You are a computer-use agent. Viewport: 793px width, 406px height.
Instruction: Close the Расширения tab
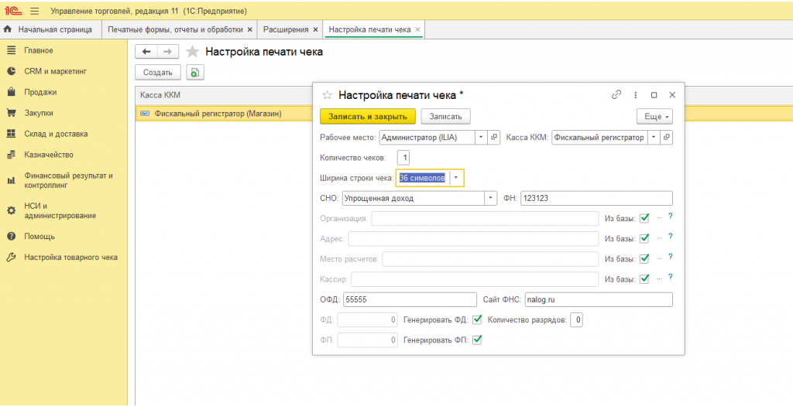(315, 30)
